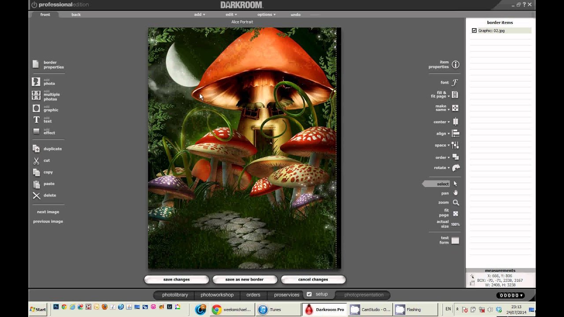Click the add graphic icon

pos(36,108)
